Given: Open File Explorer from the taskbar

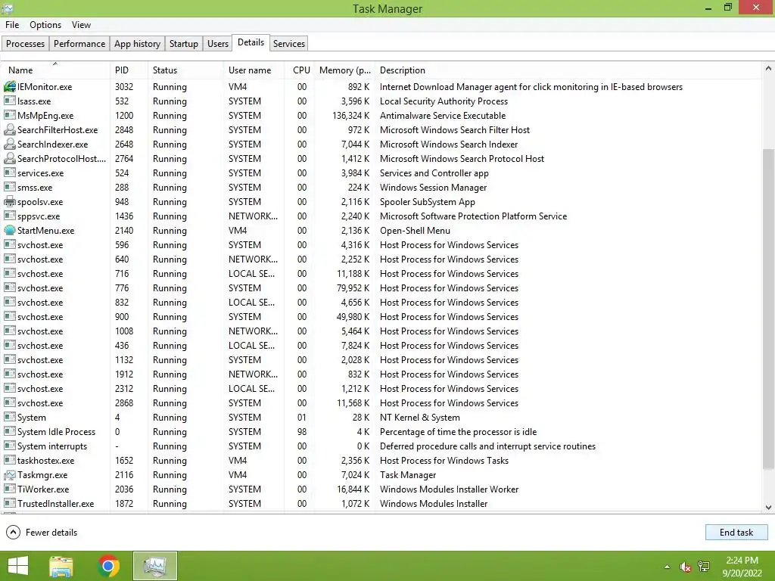Looking at the screenshot, I should 61,566.
